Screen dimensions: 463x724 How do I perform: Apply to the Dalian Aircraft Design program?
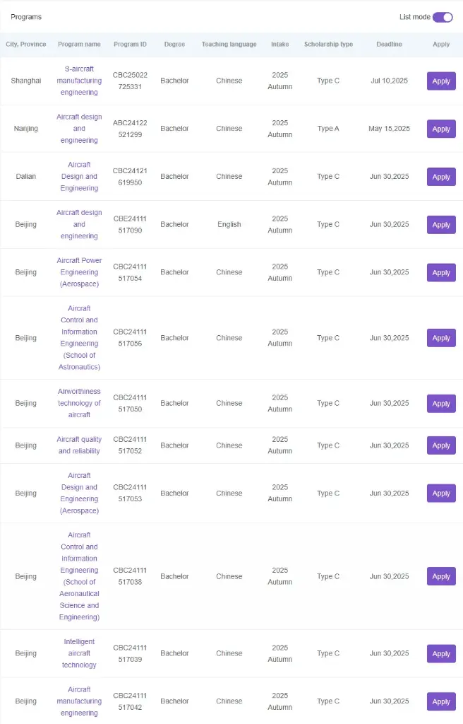pos(441,177)
